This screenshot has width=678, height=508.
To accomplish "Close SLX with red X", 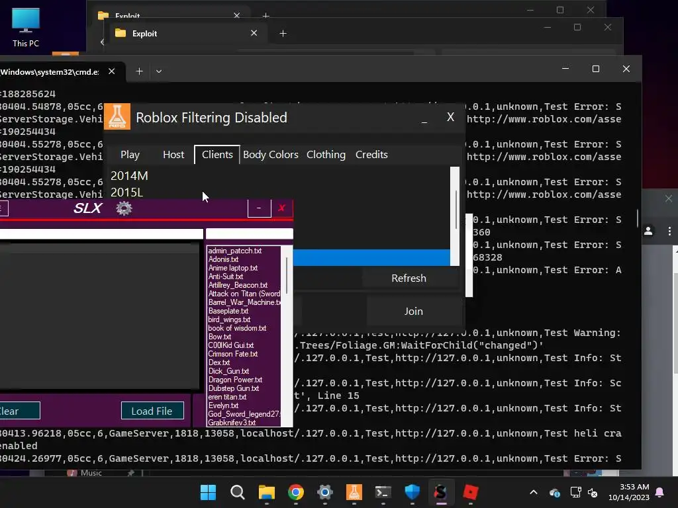I will tap(282, 208).
